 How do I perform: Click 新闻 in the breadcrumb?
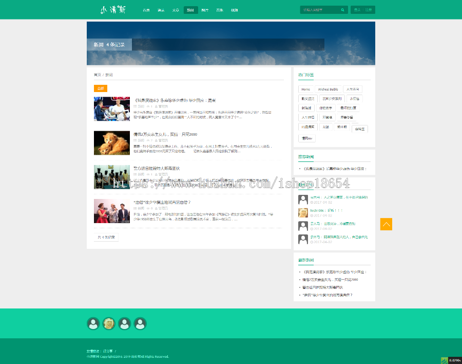pyautogui.click(x=109, y=75)
